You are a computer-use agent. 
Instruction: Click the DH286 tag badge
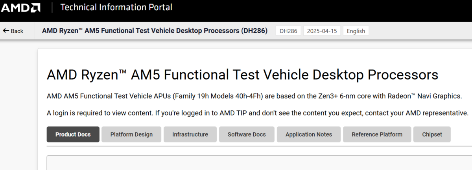coord(288,31)
